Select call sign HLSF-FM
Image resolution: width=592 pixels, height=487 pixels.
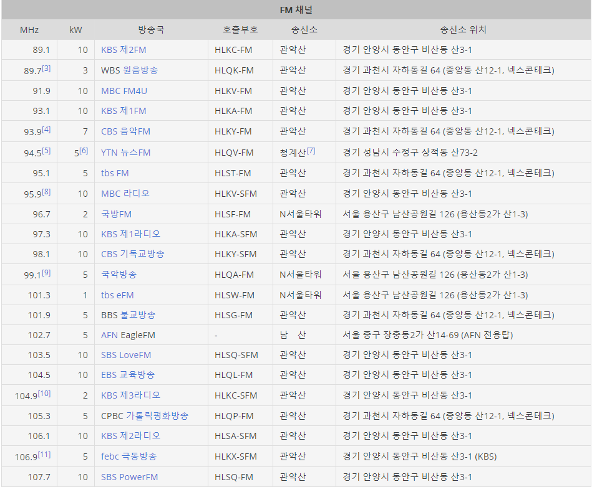click(x=233, y=214)
